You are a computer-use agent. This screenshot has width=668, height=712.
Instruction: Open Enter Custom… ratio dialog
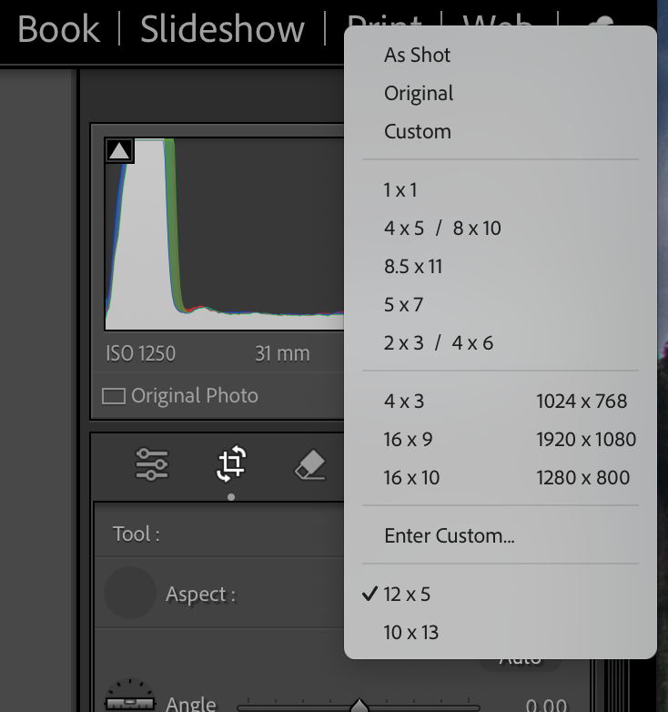pyautogui.click(x=449, y=535)
